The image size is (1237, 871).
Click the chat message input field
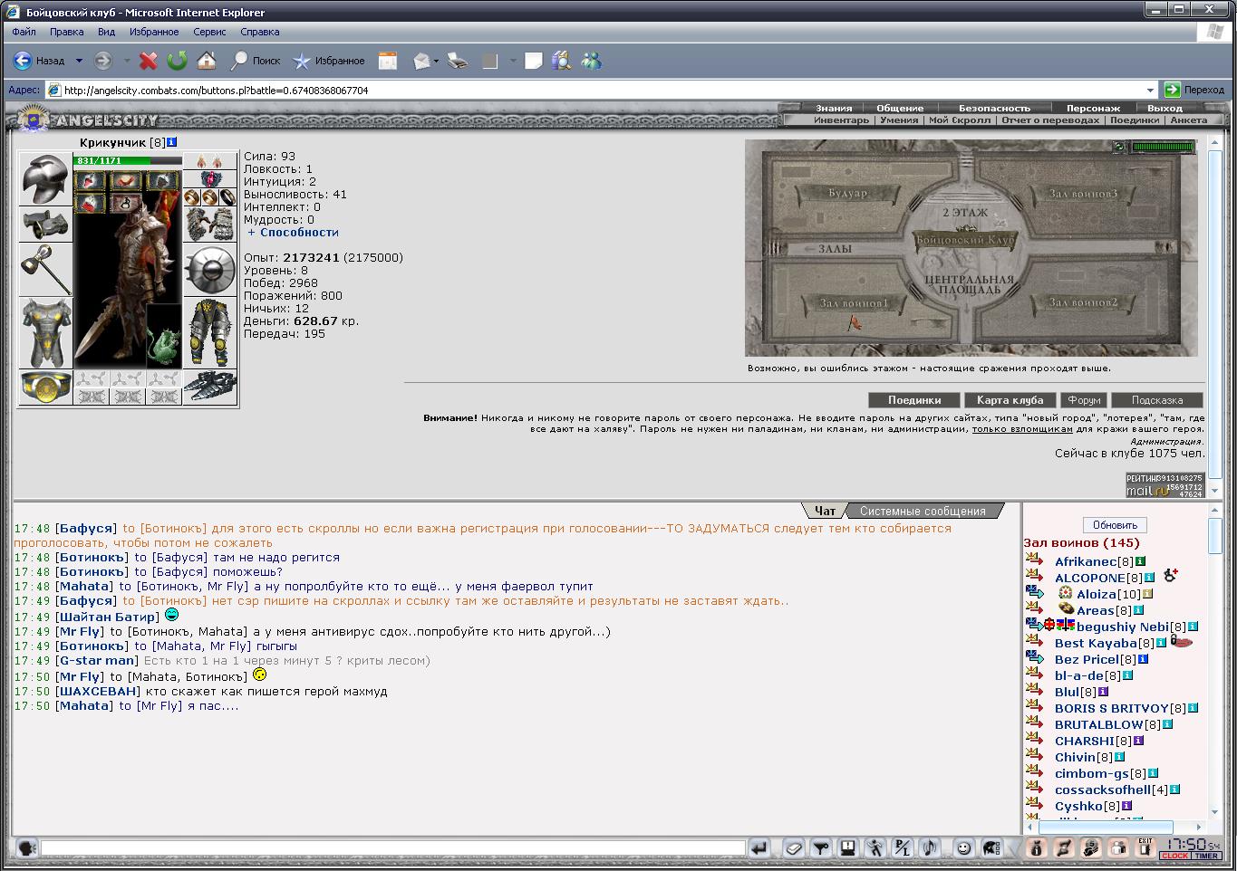pyautogui.click(x=392, y=848)
